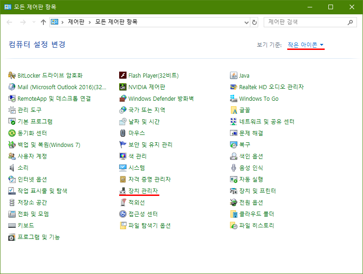This screenshot has height=274, width=363.
Task: Expand the chevron after 제어판 breadcrumb
Action: click(90, 22)
